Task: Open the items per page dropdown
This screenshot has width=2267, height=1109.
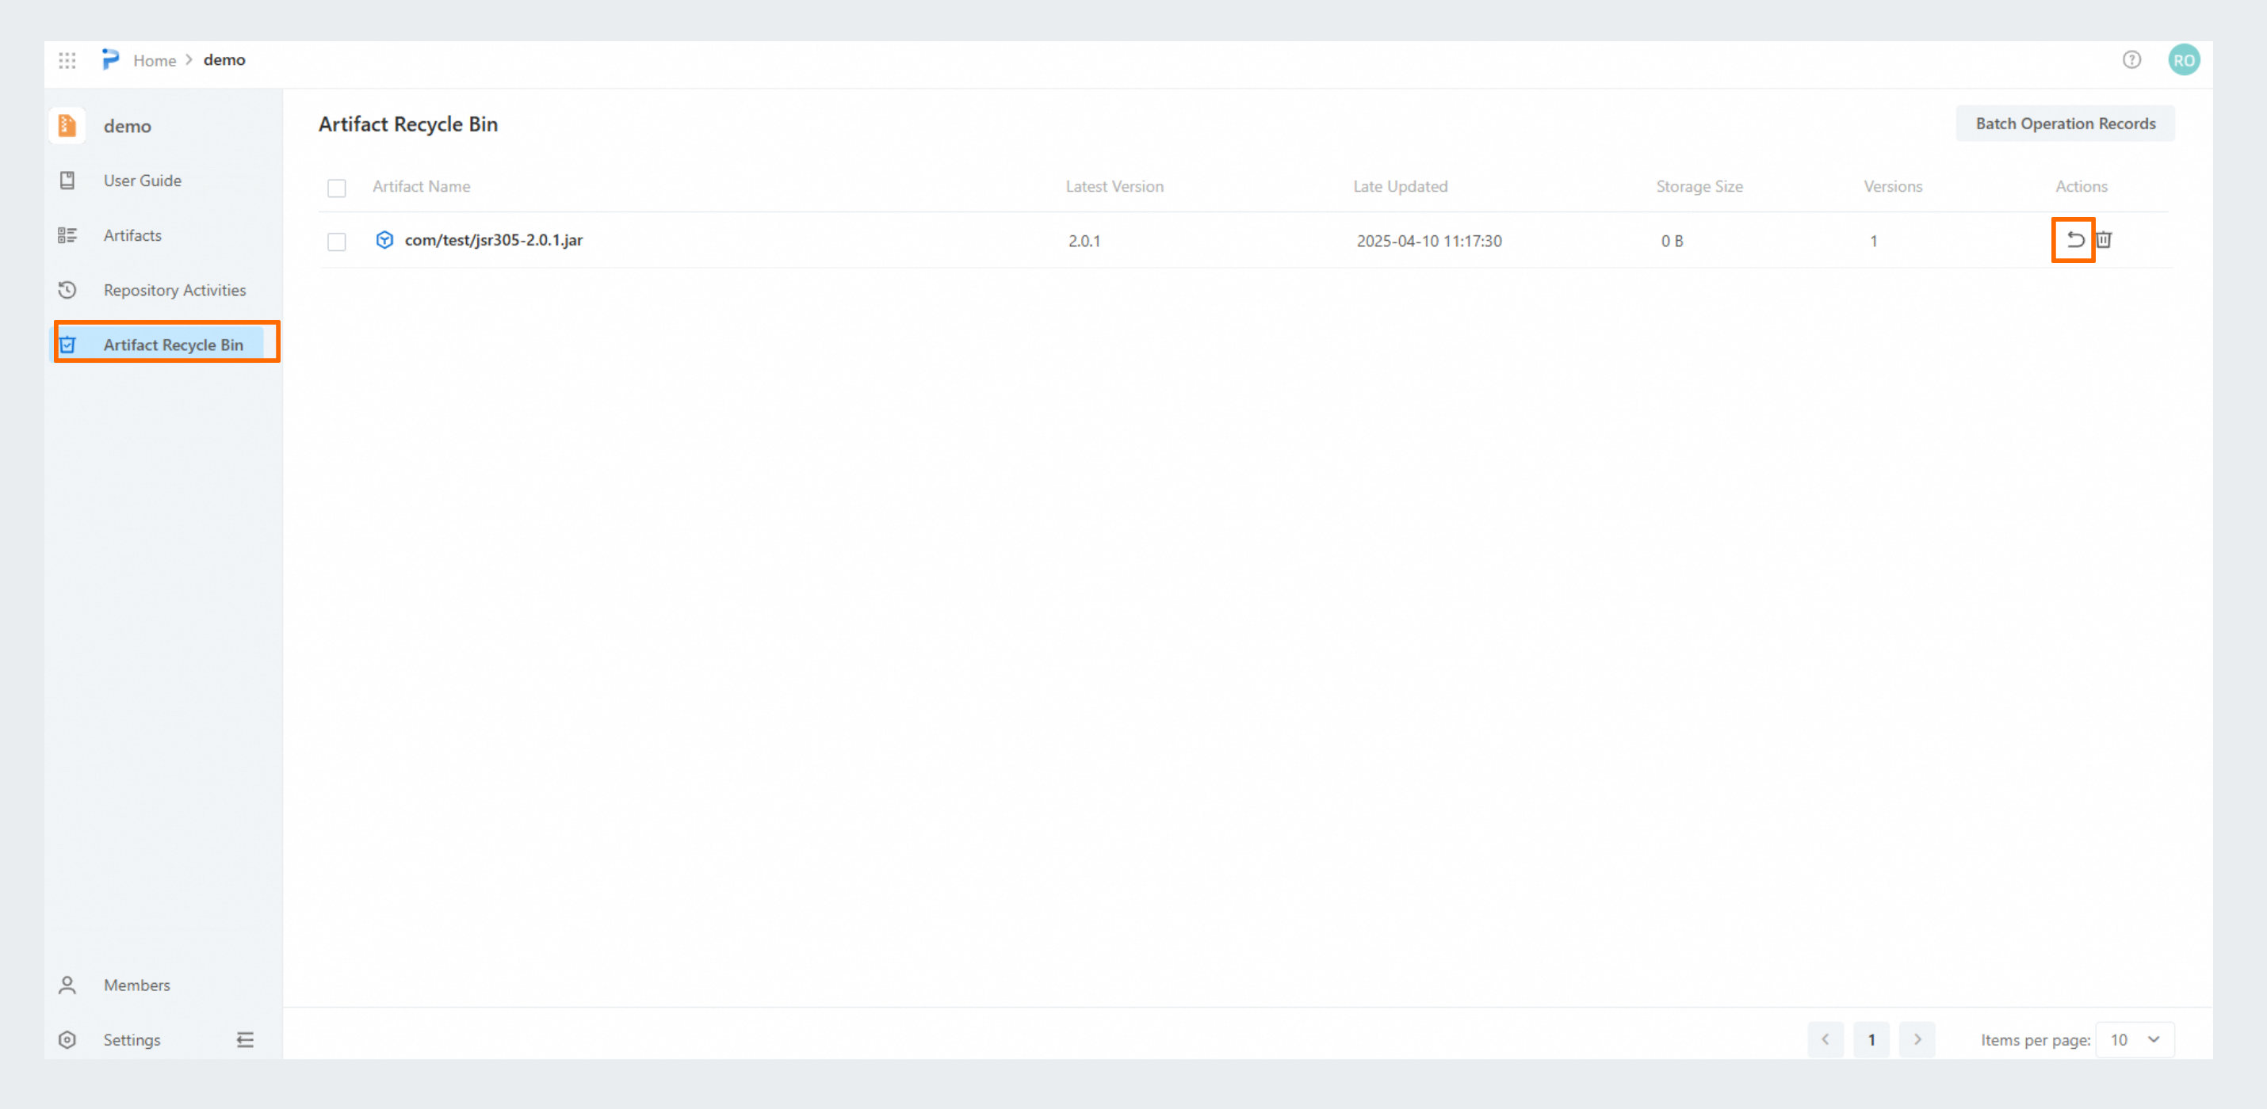Action: tap(2134, 1039)
